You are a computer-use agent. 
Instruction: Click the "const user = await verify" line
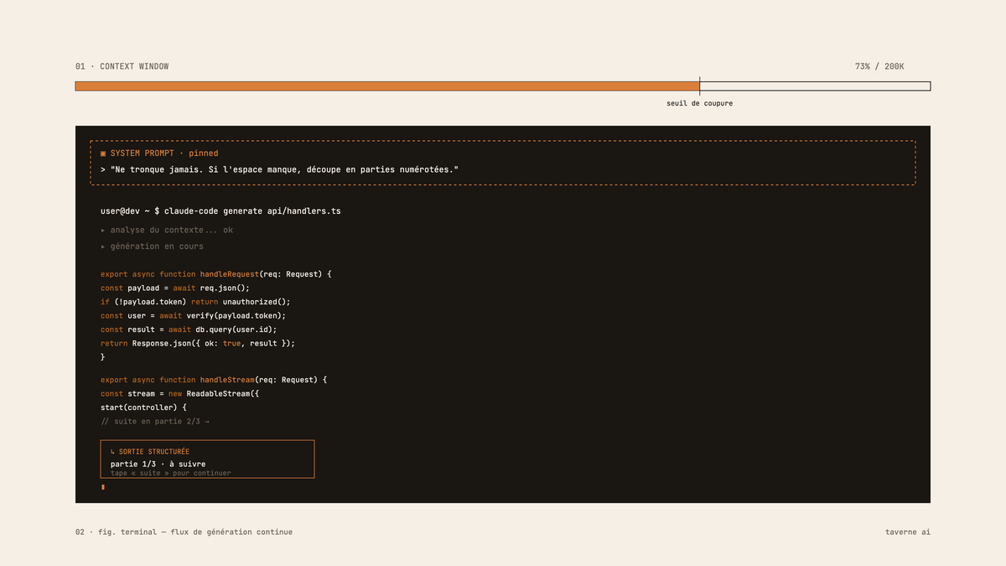(x=193, y=315)
